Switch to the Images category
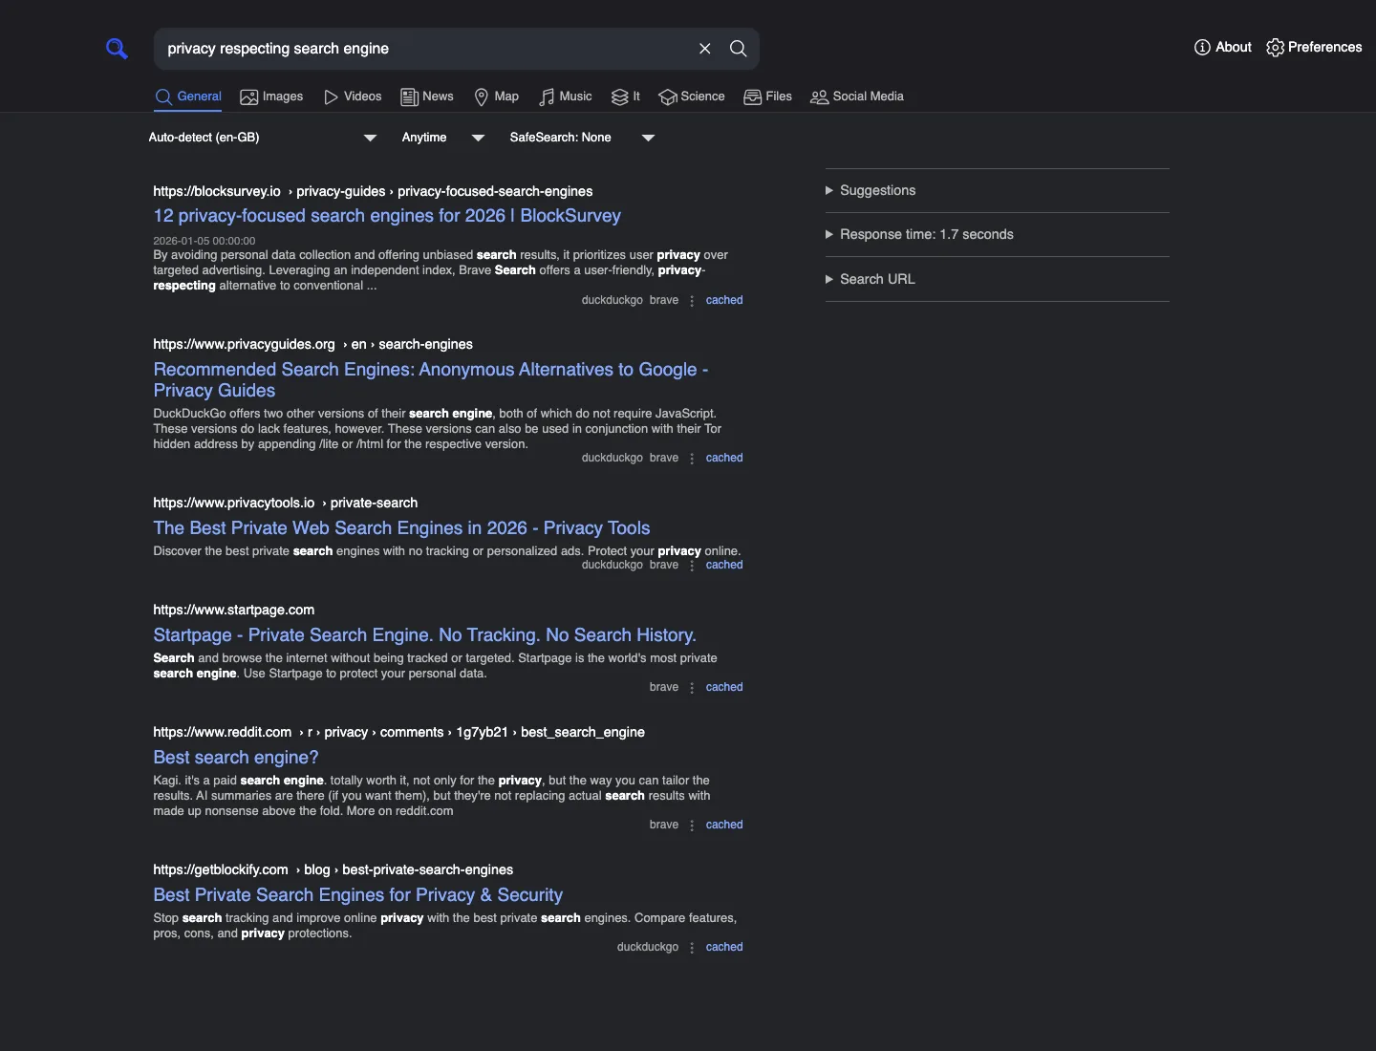This screenshot has width=1376, height=1051. [x=271, y=97]
